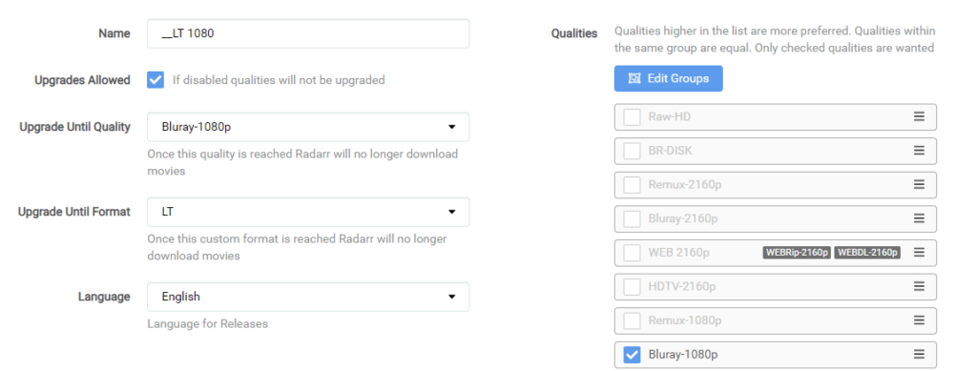Click the reorder handle on Remux-2160p row

[x=919, y=184]
